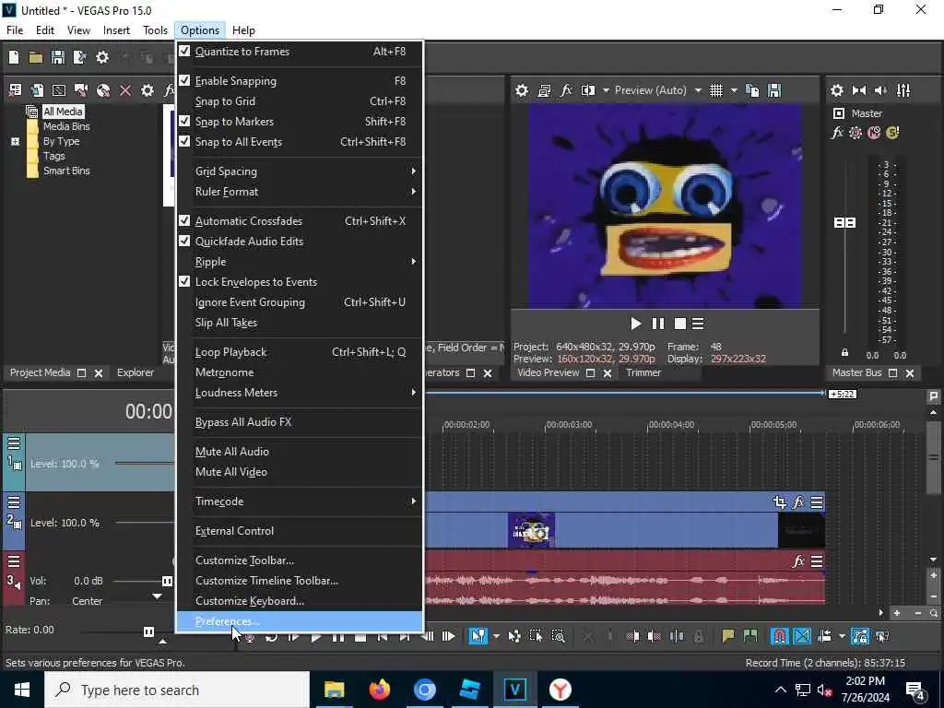Viewport: 944px width, 708px height.
Task: Expand the Ripple submenu
Action: click(x=300, y=262)
